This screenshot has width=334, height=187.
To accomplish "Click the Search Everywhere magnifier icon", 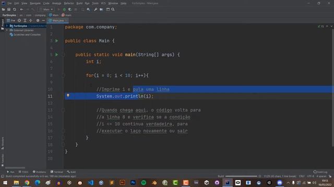I will [x=113, y=9].
